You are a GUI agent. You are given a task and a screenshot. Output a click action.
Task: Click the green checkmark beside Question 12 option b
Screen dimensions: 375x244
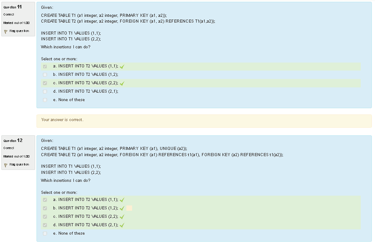(121, 209)
